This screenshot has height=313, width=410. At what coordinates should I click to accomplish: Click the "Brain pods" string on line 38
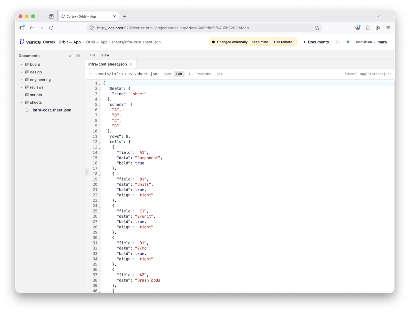click(x=149, y=280)
